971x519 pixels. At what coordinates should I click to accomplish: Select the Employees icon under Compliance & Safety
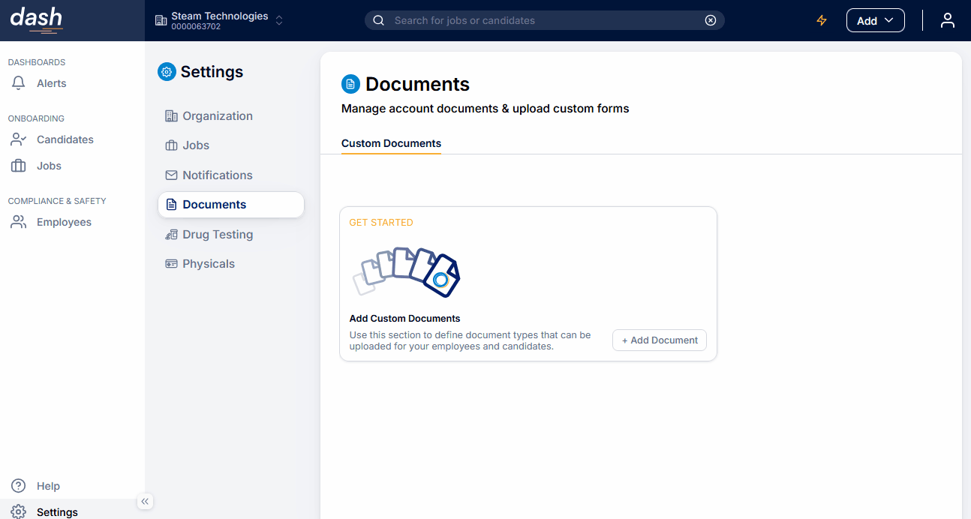pos(18,221)
